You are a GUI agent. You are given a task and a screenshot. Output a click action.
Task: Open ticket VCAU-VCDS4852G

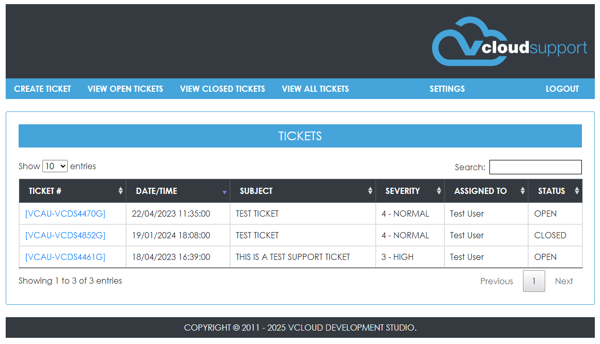(x=65, y=235)
